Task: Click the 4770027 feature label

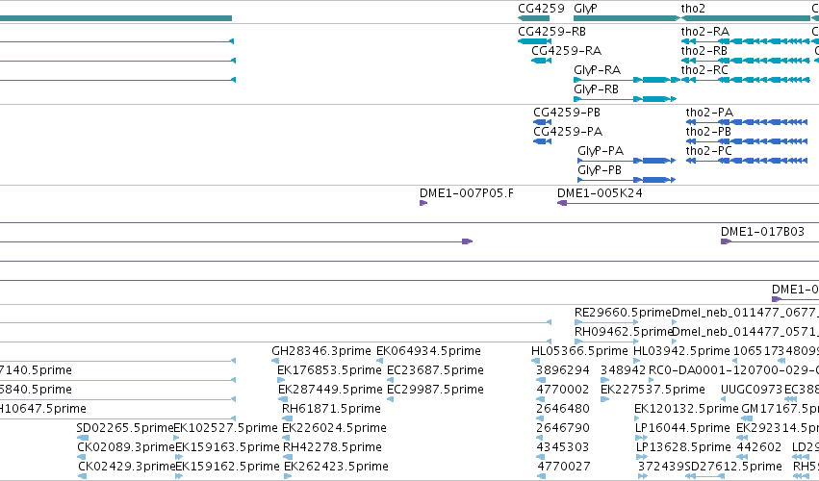Action: point(564,467)
